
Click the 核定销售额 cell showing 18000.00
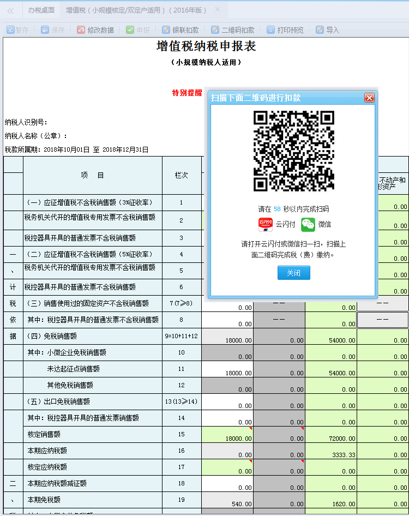227,435
